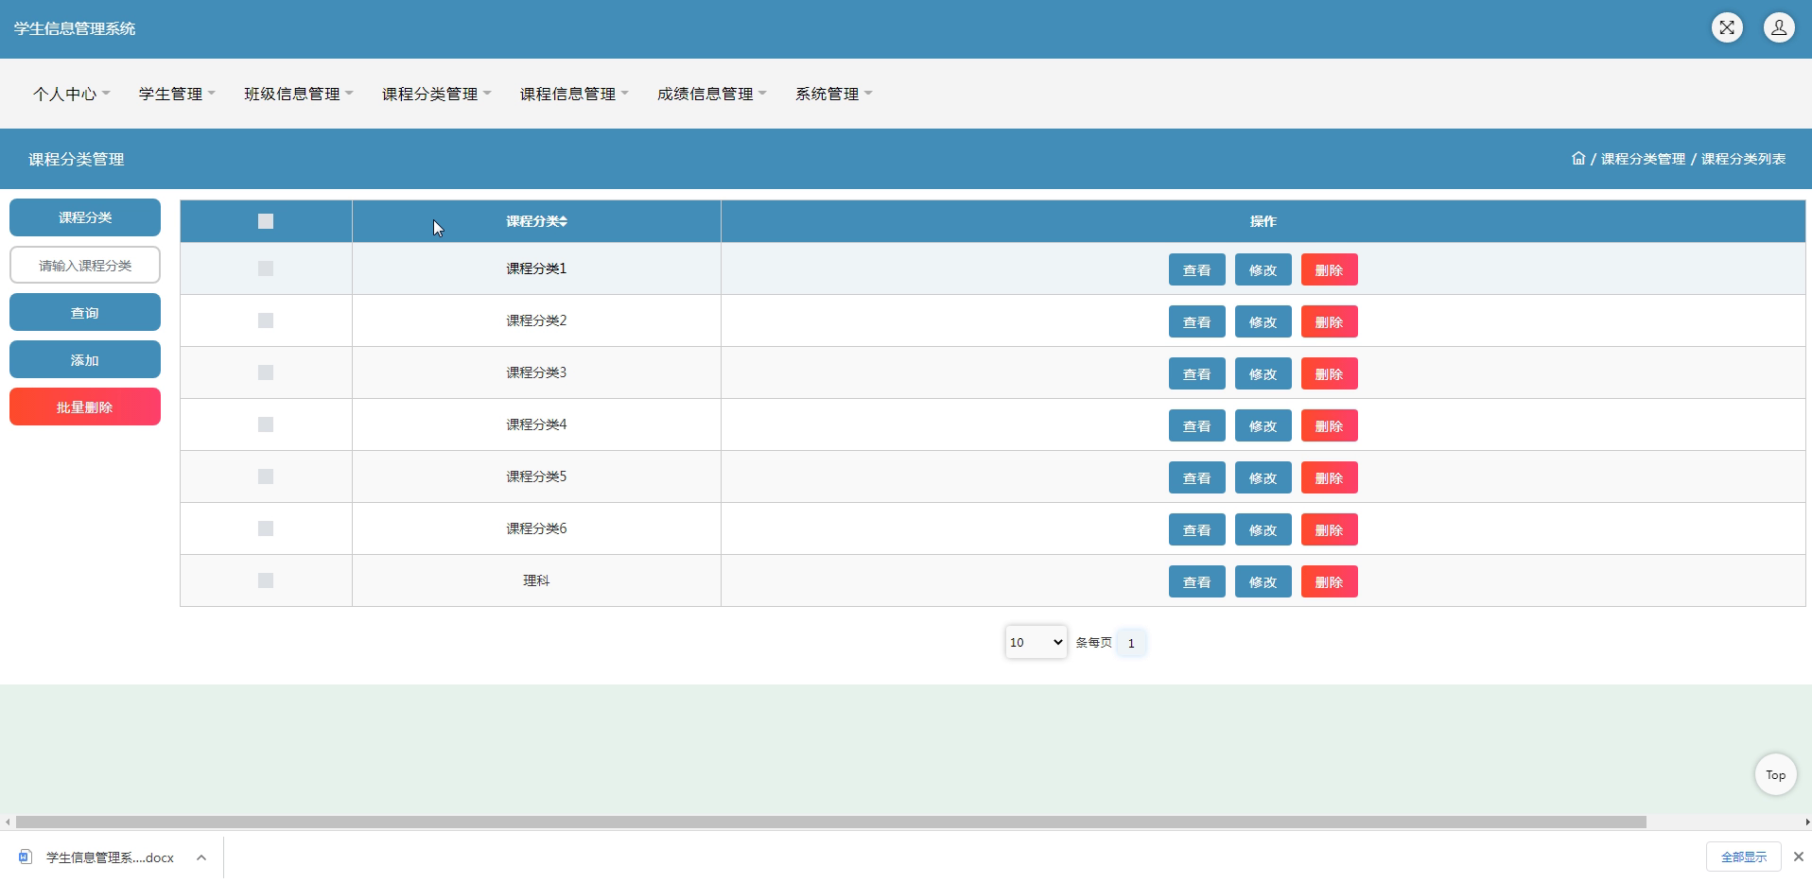Check the box for 理科 row

click(x=266, y=580)
